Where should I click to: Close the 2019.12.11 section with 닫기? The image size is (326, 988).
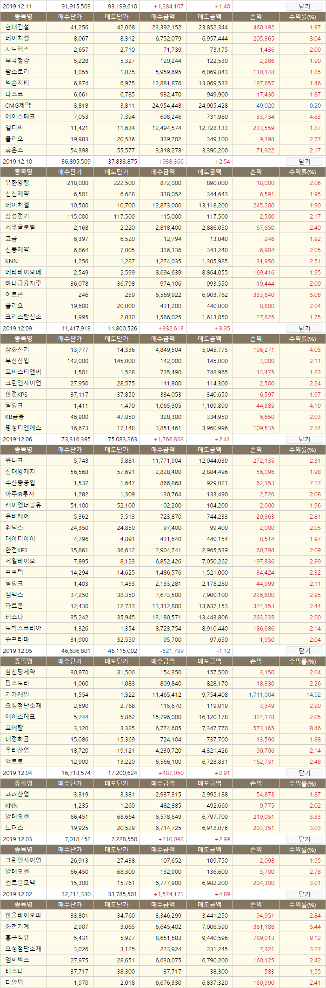(304, 7)
